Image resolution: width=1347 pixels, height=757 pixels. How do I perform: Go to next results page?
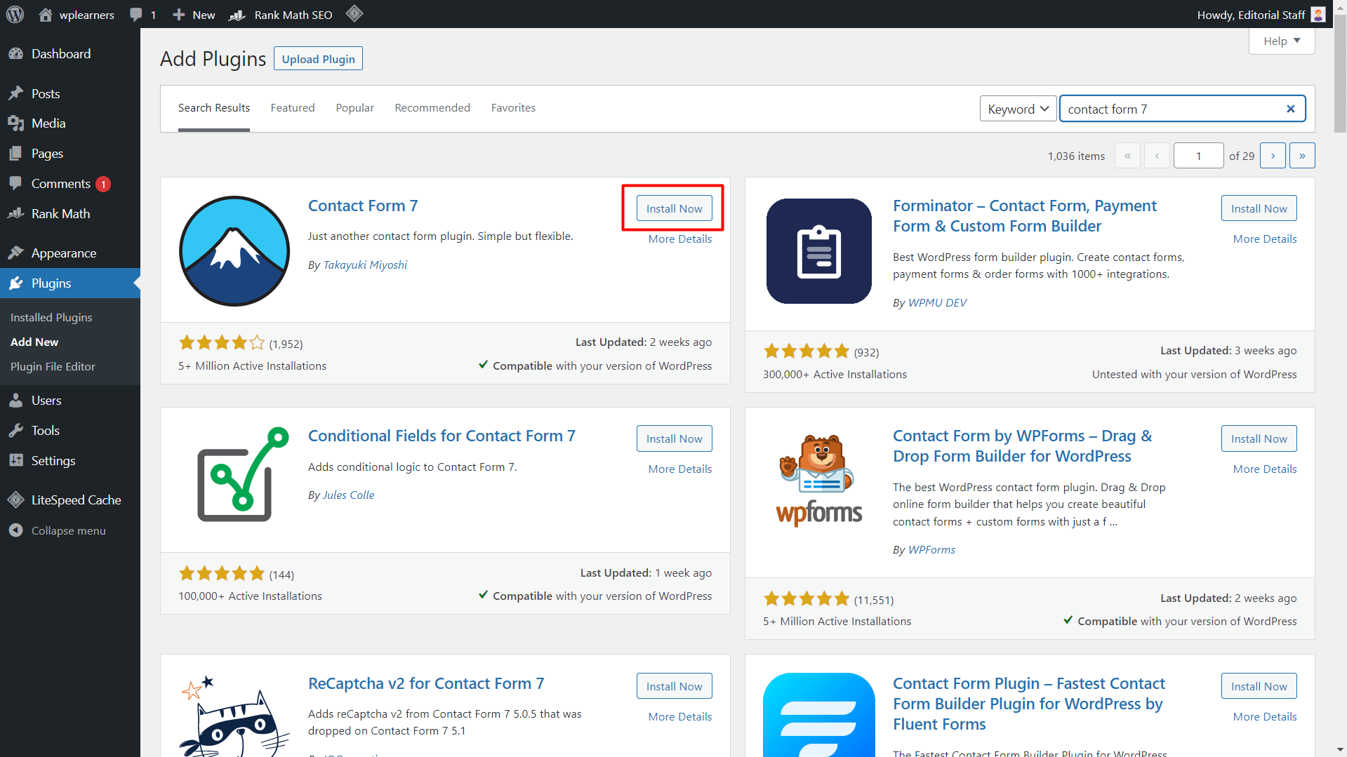coord(1273,156)
